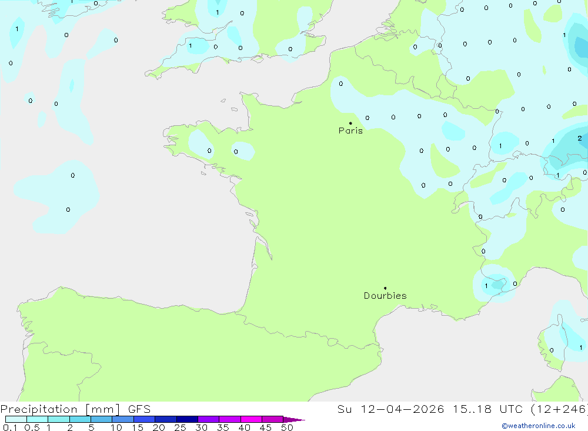588x431 pixels.
Task: Click the 'Su 12-04-2026' date text
Action: [x=390, y=409]
